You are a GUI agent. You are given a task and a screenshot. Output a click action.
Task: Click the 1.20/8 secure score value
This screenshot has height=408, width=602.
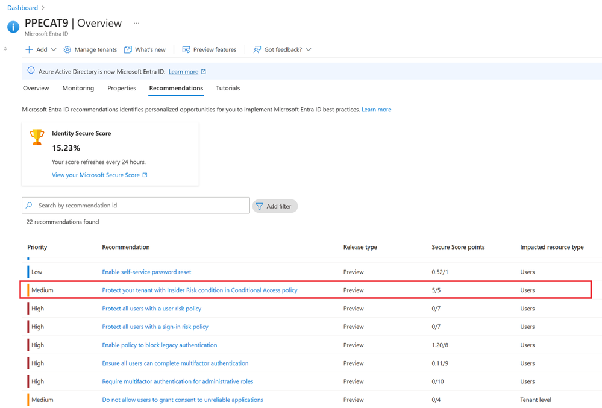[440, 345]
